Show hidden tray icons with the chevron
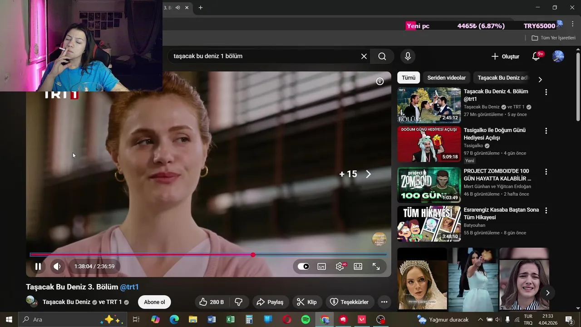 click(480, 320)
